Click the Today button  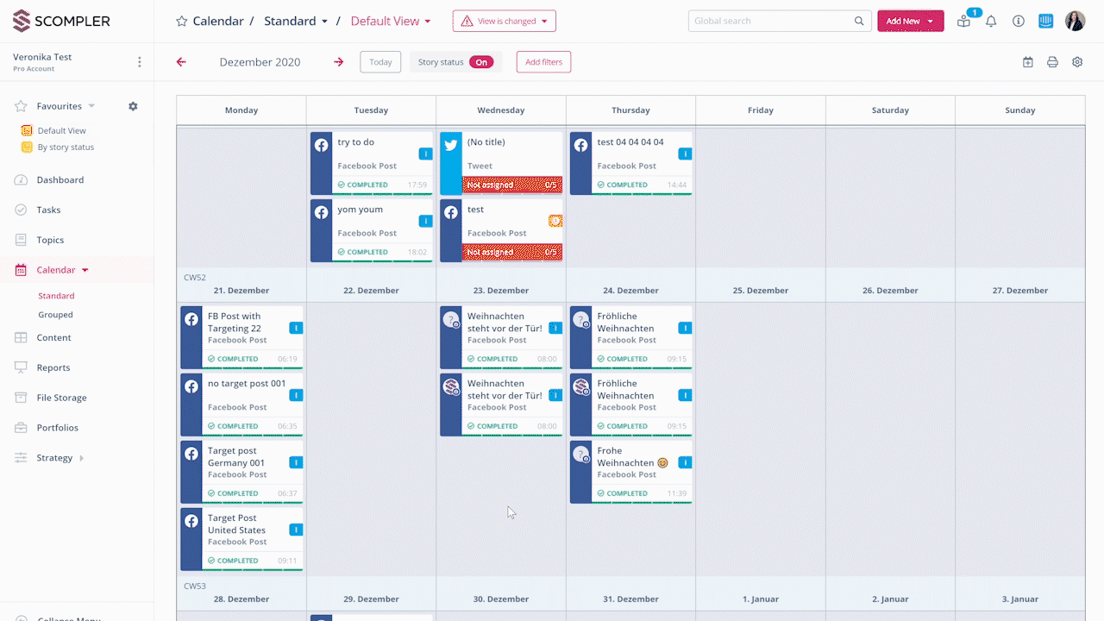coord(379,62)
